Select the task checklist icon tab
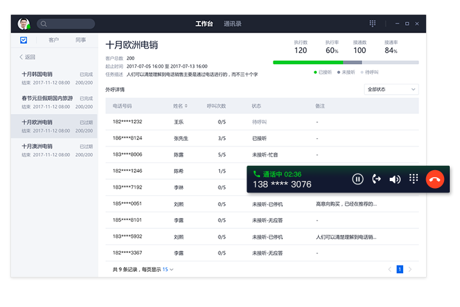 click(24, 40)
